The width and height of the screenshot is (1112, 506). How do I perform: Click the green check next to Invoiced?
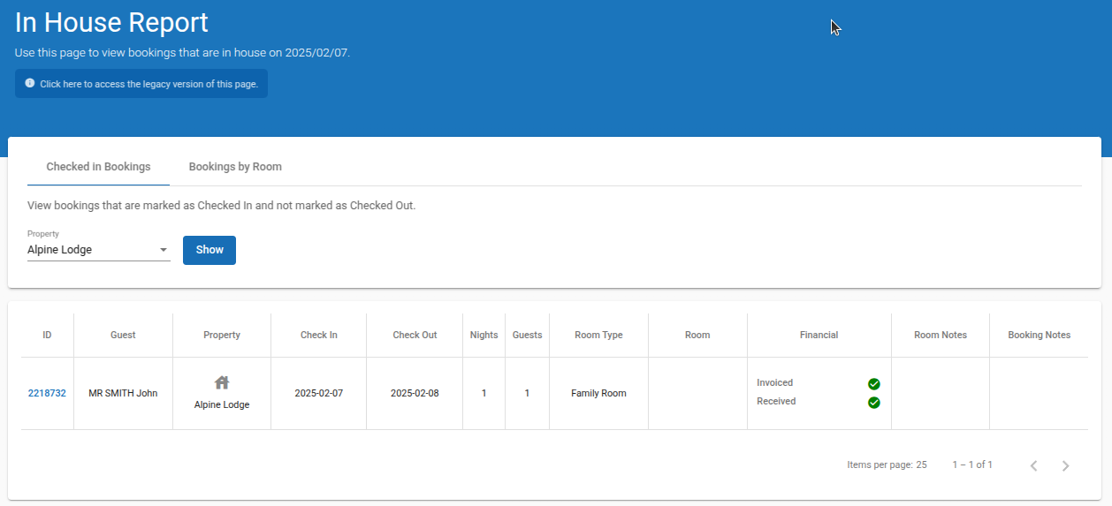coord(873,383)
